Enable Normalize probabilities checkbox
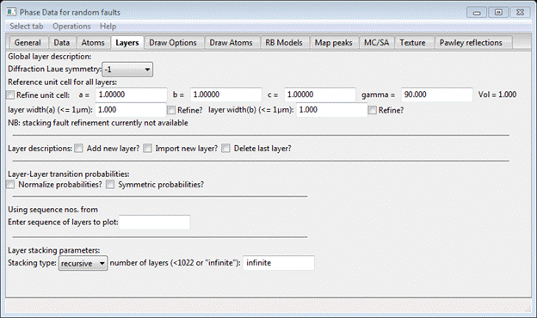Viewport: 537px width, 318px height. pyautogui.click(x=10, y=185)
